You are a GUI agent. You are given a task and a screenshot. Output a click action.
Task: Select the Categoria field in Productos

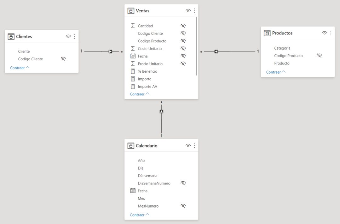(x=282, y=48)
